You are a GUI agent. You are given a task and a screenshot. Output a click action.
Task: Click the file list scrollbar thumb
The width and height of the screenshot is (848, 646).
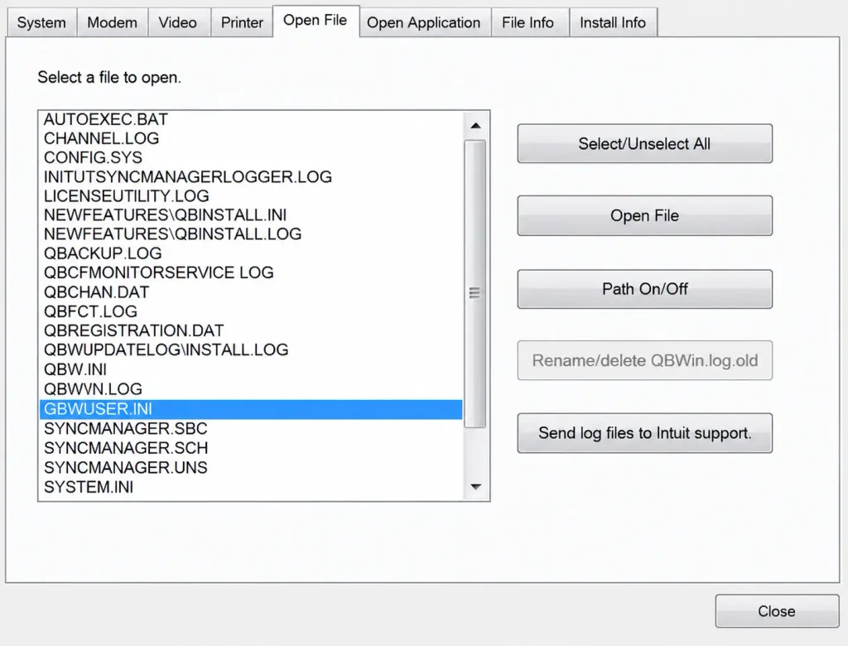(x=475, y=284)
